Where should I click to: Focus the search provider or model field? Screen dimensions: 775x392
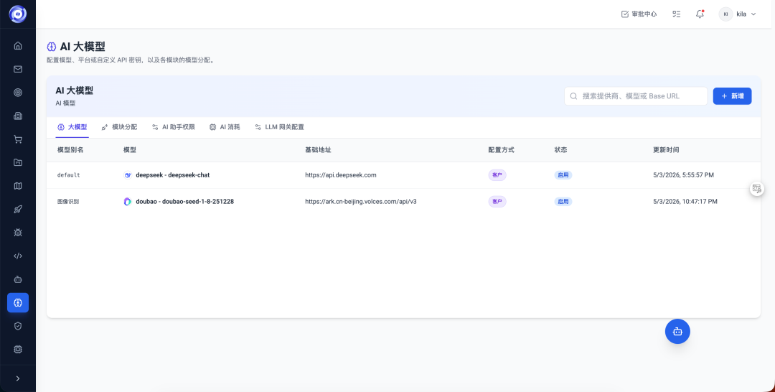636,96
